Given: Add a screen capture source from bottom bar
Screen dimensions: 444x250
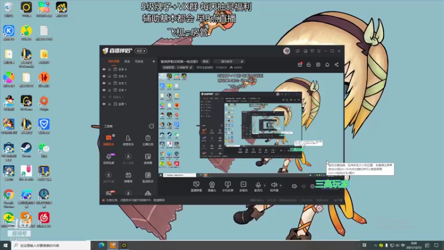Looking at the screenshot, I should click(196, 187).
